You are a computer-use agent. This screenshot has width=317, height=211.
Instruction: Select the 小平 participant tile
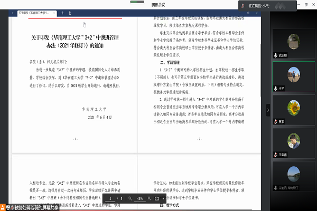coord(294,76)
